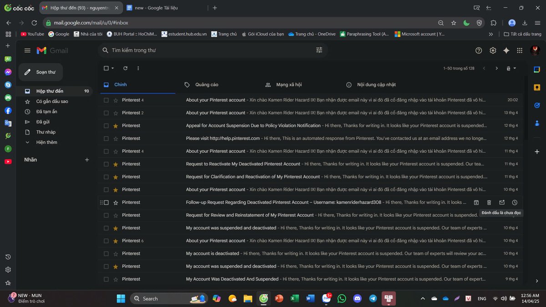Get add-ons plus icon in side panel
The width and height of the screenshot is (546, 307).
click(537, 151)
